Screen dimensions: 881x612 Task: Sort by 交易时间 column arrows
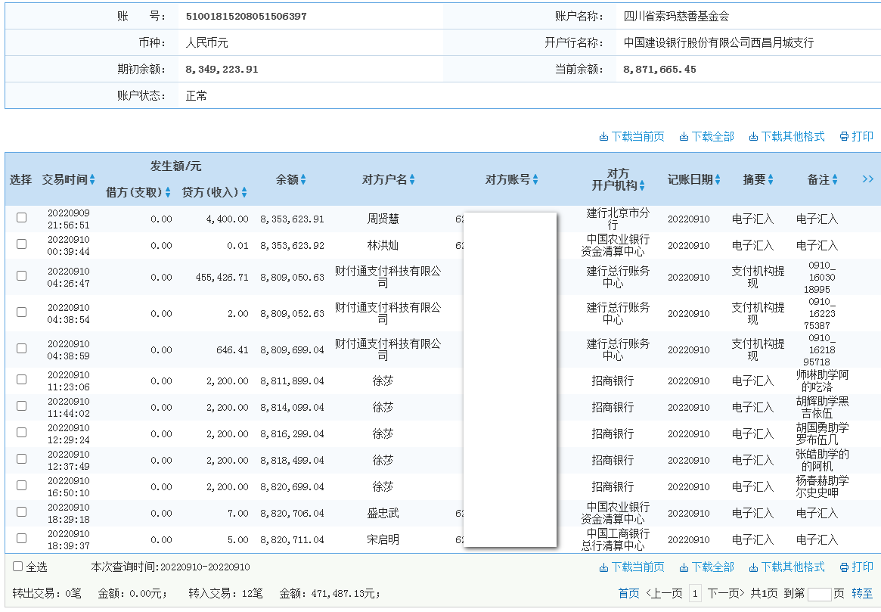[x=92, y=180]
